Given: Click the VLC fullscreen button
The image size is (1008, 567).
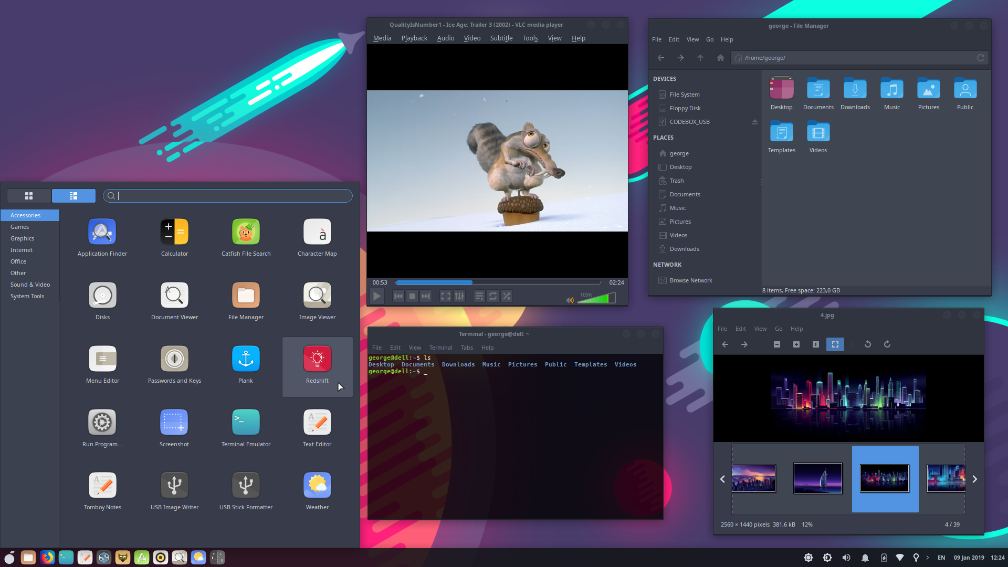Looking at the screenshot, I should click(x=445, y=297).
